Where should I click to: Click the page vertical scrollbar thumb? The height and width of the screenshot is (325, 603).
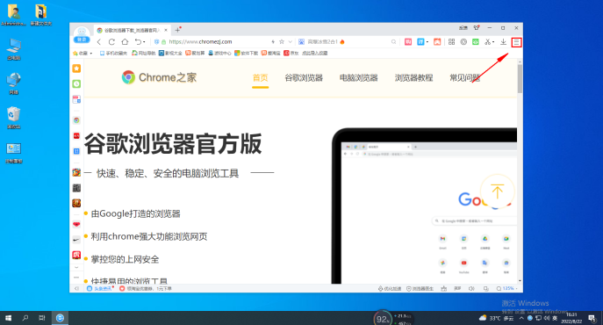(x=520, y=78)
